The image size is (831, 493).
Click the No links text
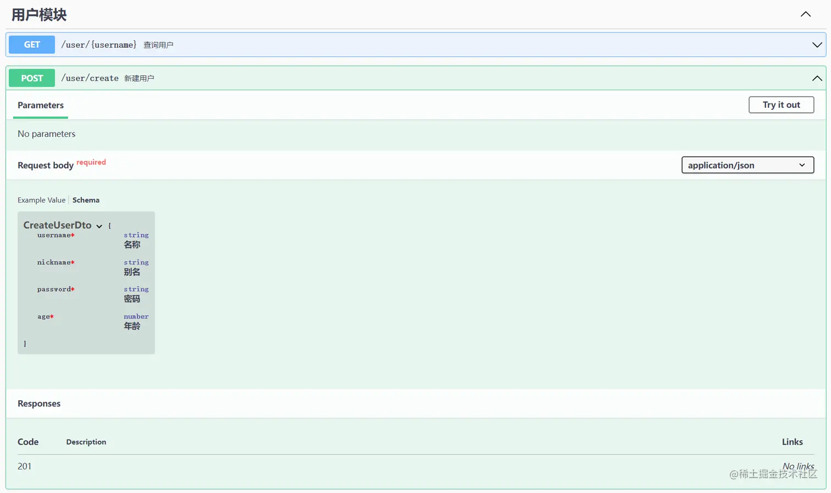pos(798,466)
